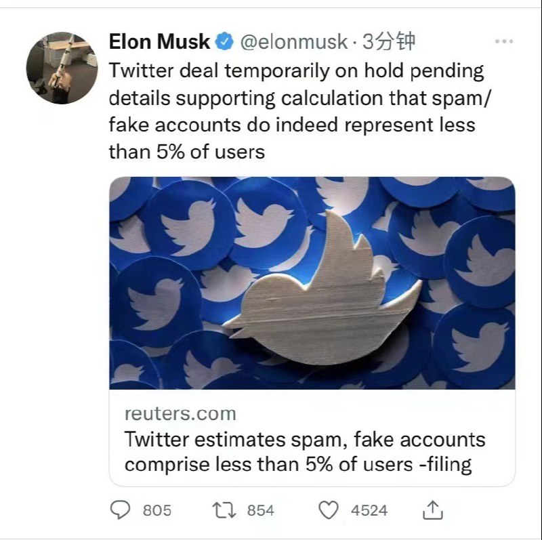
Task: Click the "Elon Musk" display name
Action: coord(159,42)
